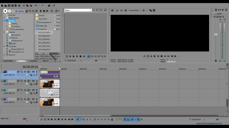229x128 pixels.
Task: Refresh the Explorer file list
Action: [30, 11]
